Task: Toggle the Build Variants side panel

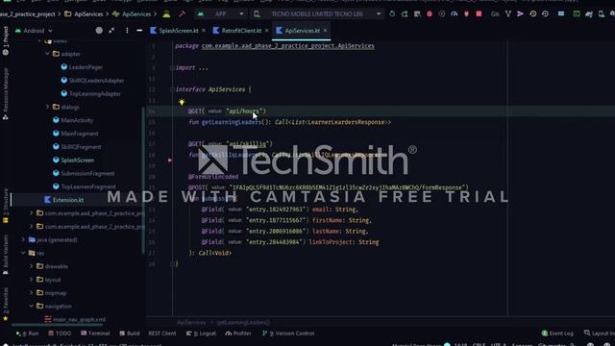Action: pyautogui.click(x=6, y=255)
